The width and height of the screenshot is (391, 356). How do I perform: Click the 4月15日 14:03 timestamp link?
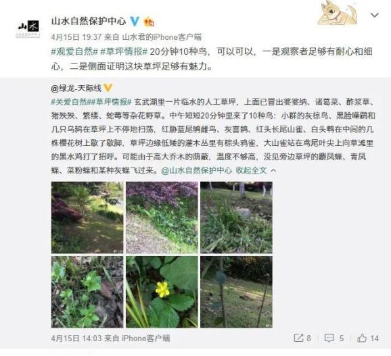pos(76,338)
